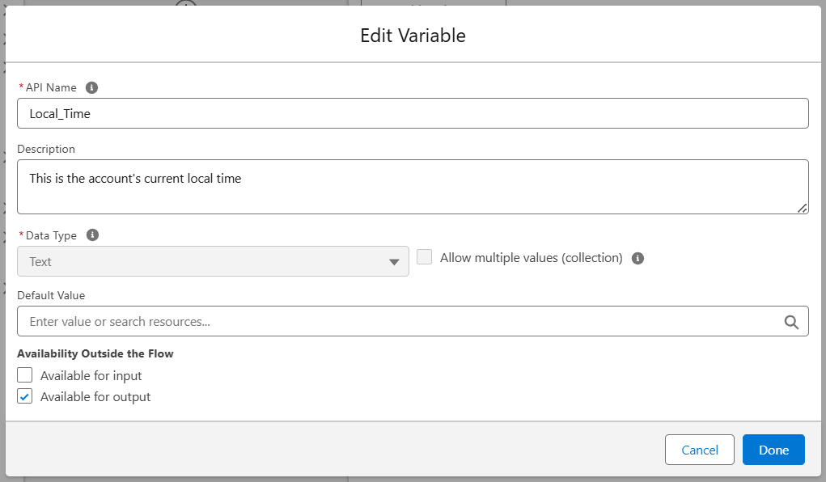
Task: Click Done to save the variable
Action: pyautogui.click(x=773, y=450)
